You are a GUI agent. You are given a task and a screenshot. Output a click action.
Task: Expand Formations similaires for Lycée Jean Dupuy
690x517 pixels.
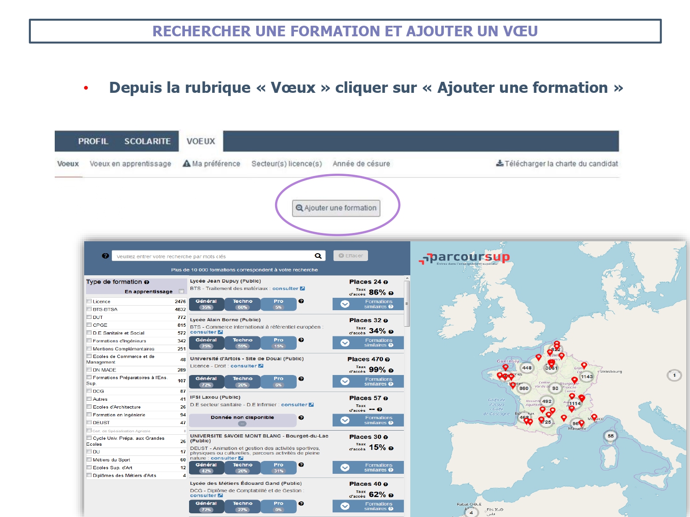(345, 304)
